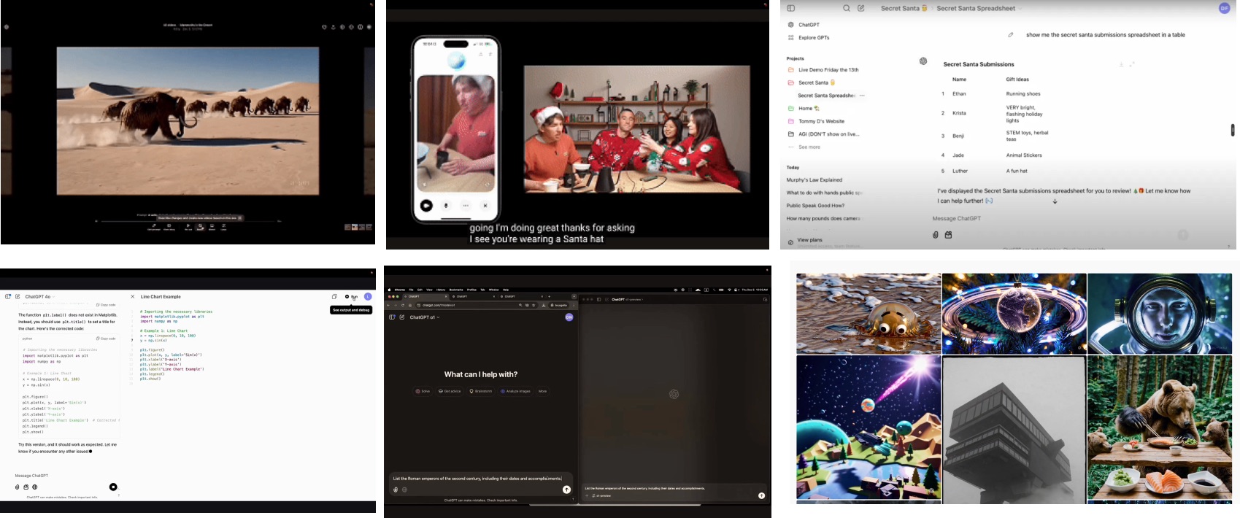Image resolution: width=1240 pixels, height=518 pixels.
Task: End the voice call with the X button
Action: tap(485, 205)
